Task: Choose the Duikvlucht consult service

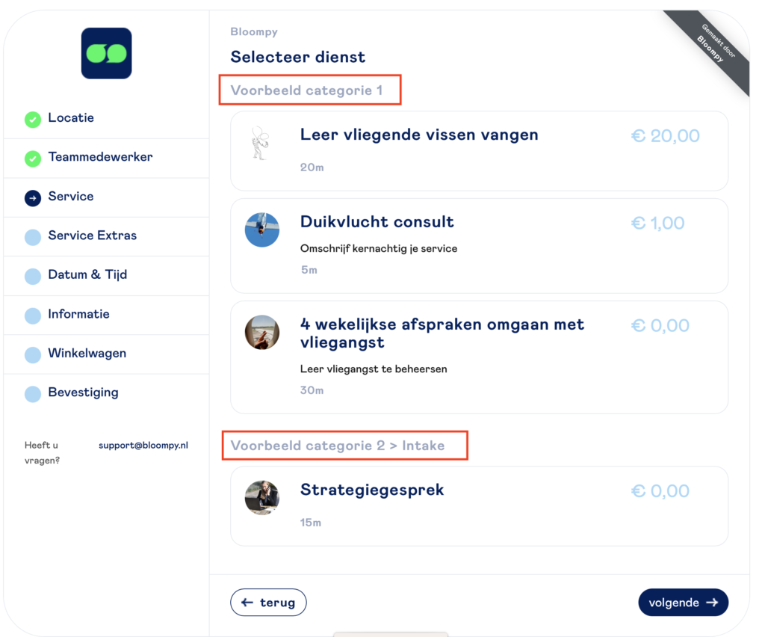Action: tap(377, 222)
